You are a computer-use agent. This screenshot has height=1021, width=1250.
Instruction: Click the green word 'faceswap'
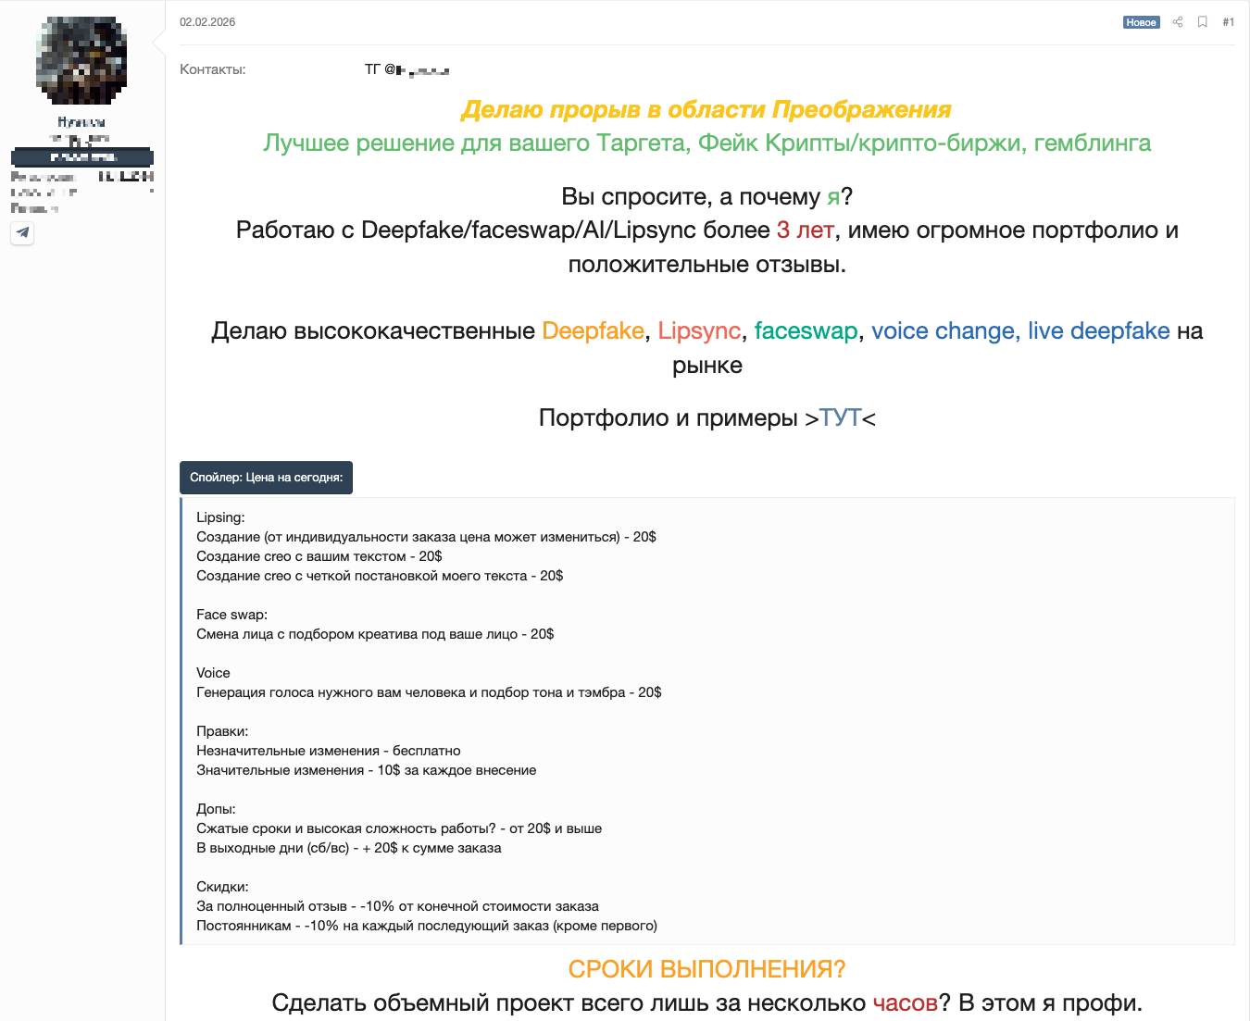pos(806,331)
